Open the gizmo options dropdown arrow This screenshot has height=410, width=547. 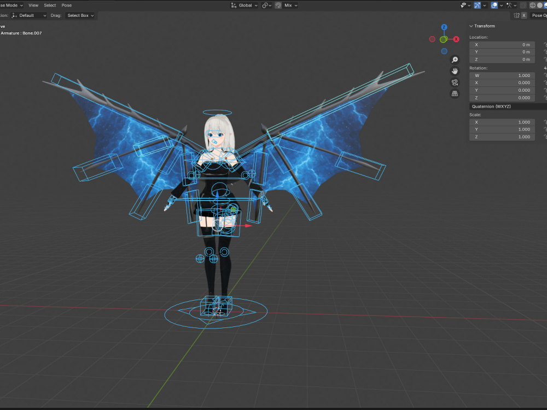[485, 5]
